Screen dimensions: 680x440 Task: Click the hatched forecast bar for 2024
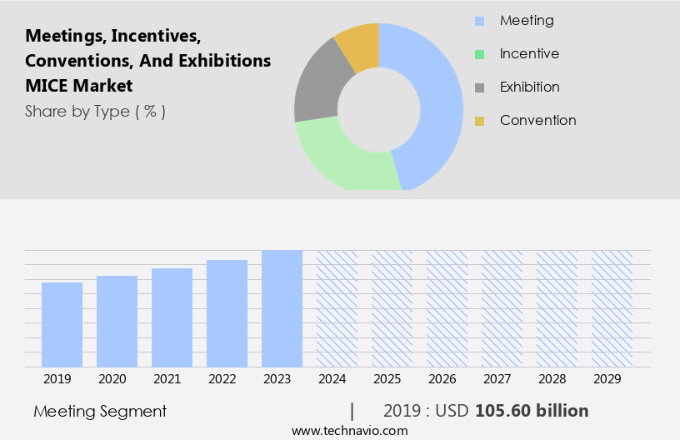[x=337, y=308]
